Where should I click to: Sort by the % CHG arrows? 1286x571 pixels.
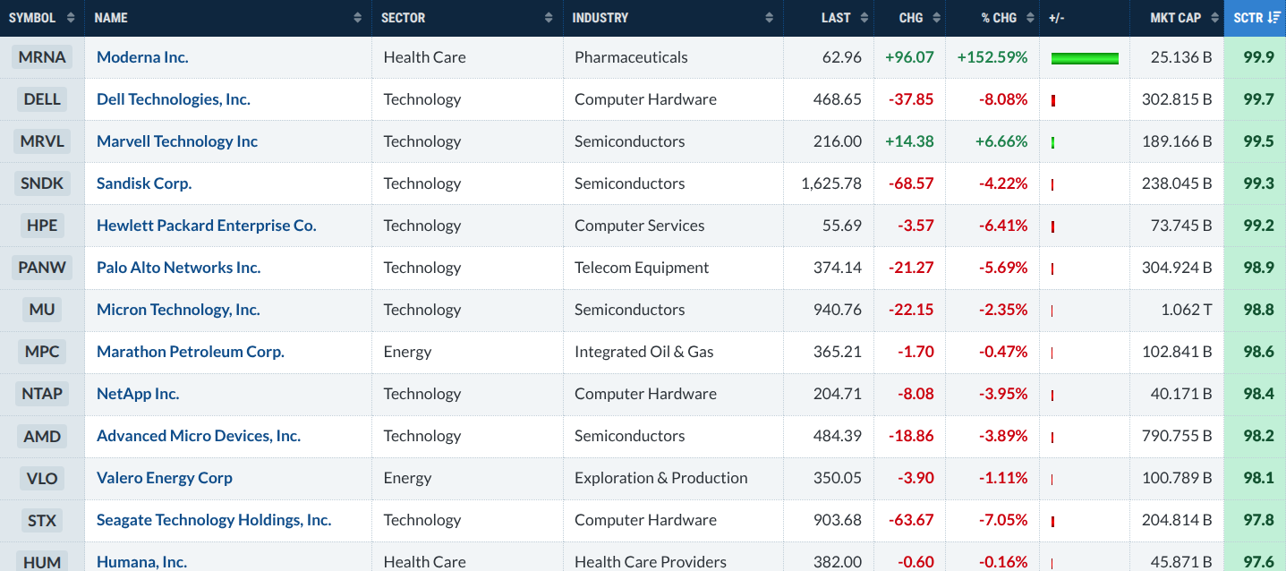[x=1031, y=18]
